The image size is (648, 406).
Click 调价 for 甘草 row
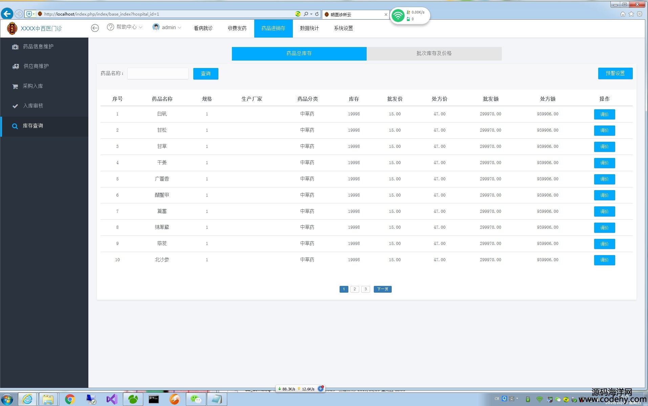pyautogui.click(x=604, y=147)
